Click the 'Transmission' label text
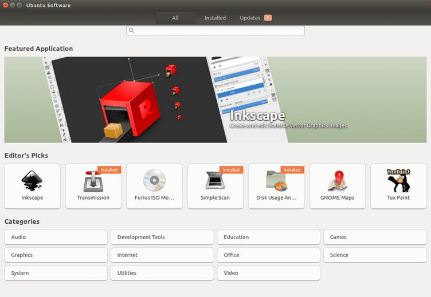431x297 pixels. click(x=93, y=197)
